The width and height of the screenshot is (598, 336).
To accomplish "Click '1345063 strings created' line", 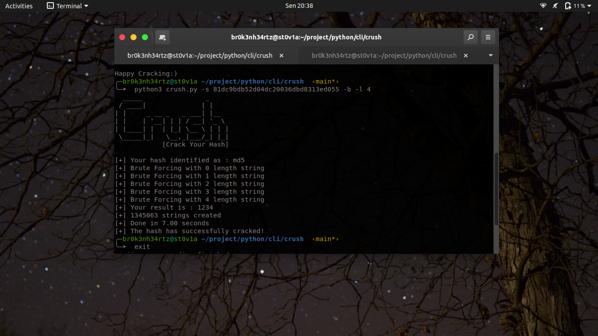I will (x=168, y=215).
